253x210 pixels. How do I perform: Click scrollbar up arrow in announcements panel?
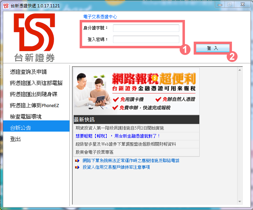tap(240, 70)
